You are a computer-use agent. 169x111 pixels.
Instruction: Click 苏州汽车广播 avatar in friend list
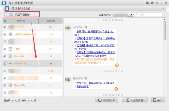click(10, 63)
